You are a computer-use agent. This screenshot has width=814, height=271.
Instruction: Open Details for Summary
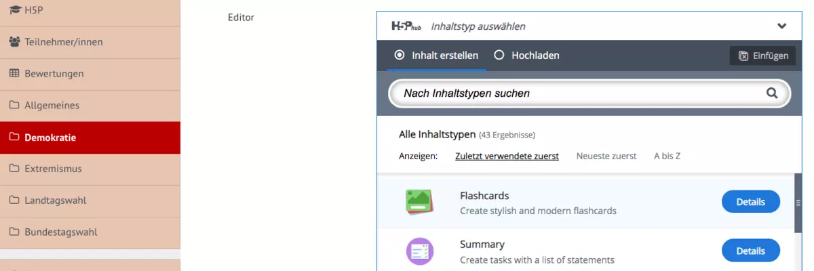point(750,251)
